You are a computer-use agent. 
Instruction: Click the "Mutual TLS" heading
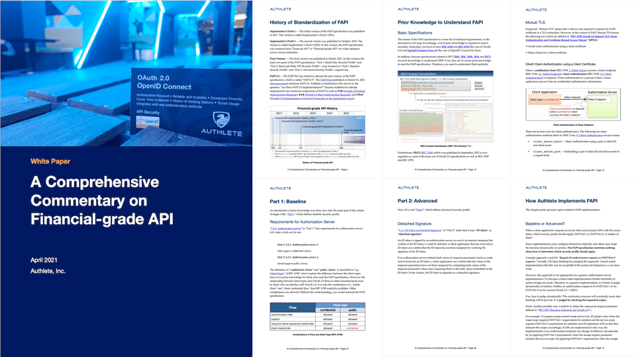535,22
